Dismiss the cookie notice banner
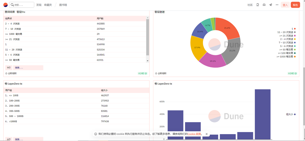Screen dimensions: 305x141 coord(207,134)
